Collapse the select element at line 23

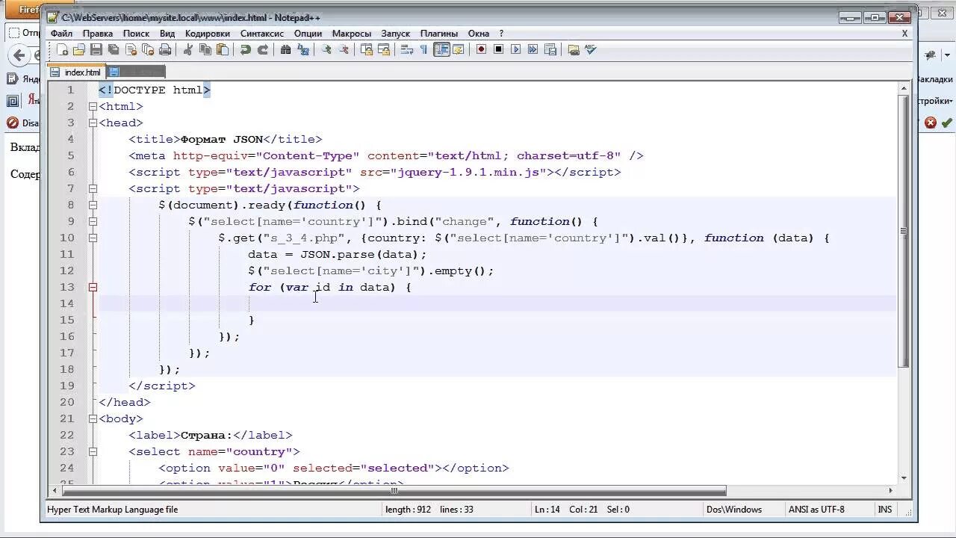point(93,451)
